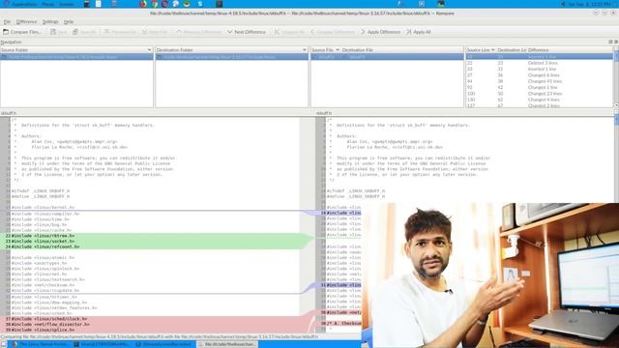Viewport: 619px width, 348px height.
Task: Open the Settings menu
Action: coord(50,21)
